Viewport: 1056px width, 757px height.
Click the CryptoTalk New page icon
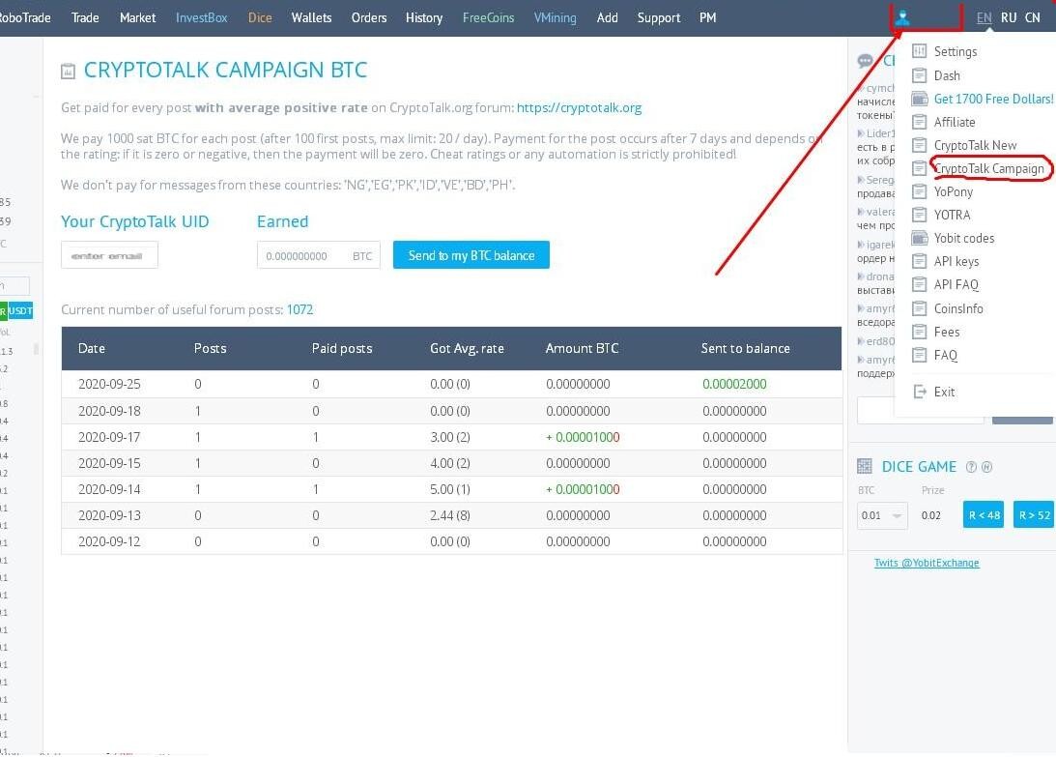tap(919, 145)
